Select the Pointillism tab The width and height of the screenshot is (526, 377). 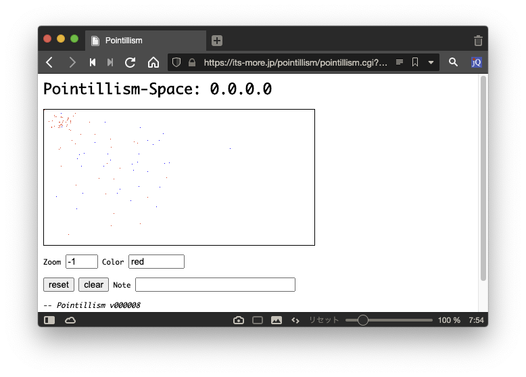(x=145, y=41)
